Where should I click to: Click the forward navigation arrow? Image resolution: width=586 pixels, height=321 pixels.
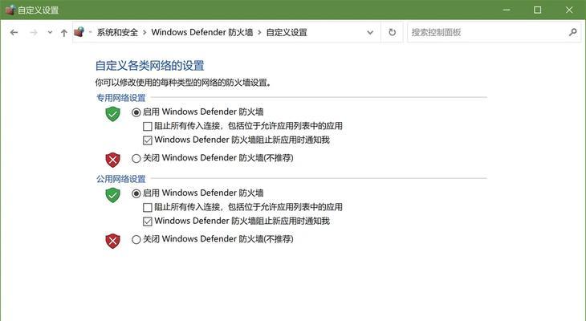pyautogui.click(x=34, y=33)
